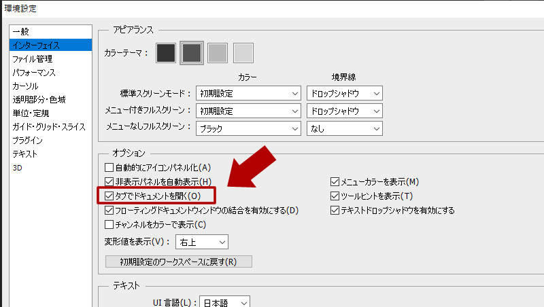Open メニューなしフルスクリーン ブラック dropdown
The image size is (544, 307).
248,128
